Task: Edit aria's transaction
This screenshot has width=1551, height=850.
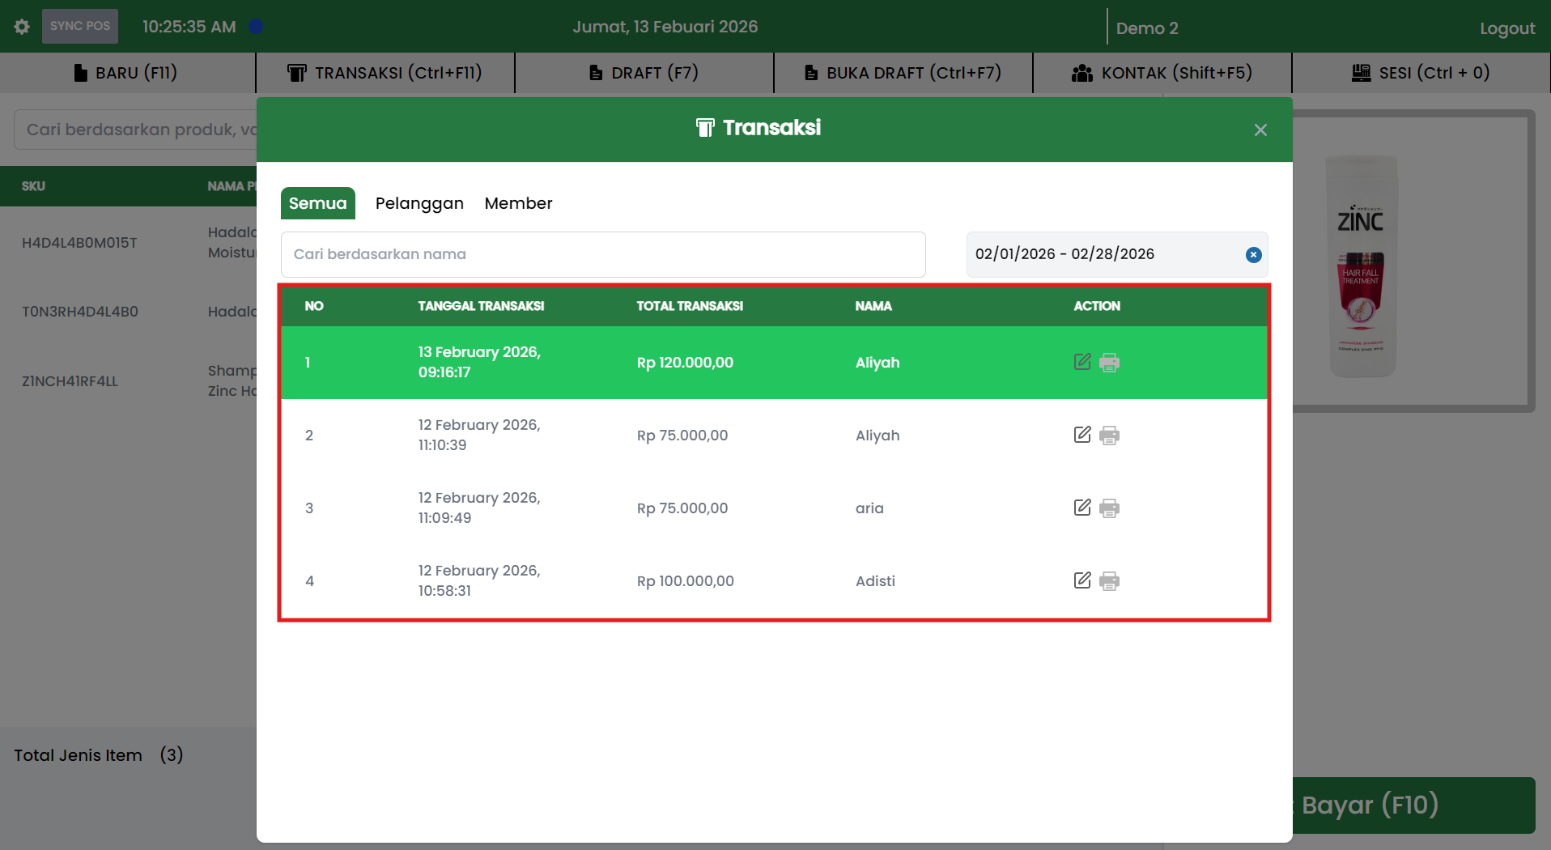Action: 1082,508
